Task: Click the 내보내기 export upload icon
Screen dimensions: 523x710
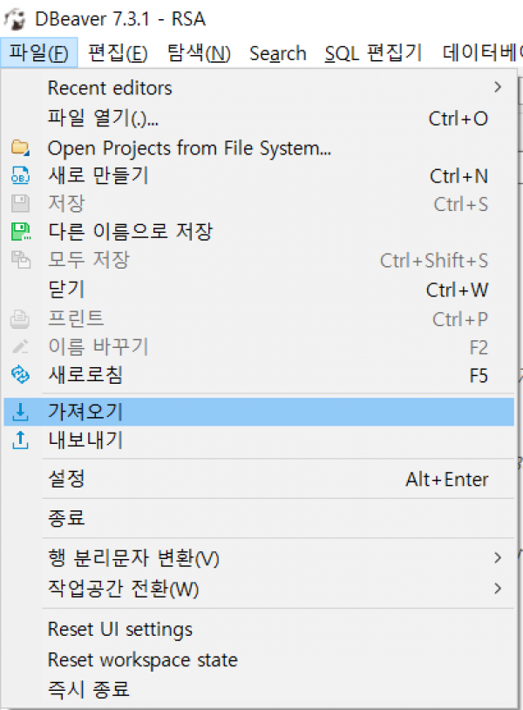Action: pos(20,440)
